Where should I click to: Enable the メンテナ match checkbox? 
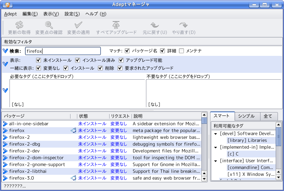[181, 51]
